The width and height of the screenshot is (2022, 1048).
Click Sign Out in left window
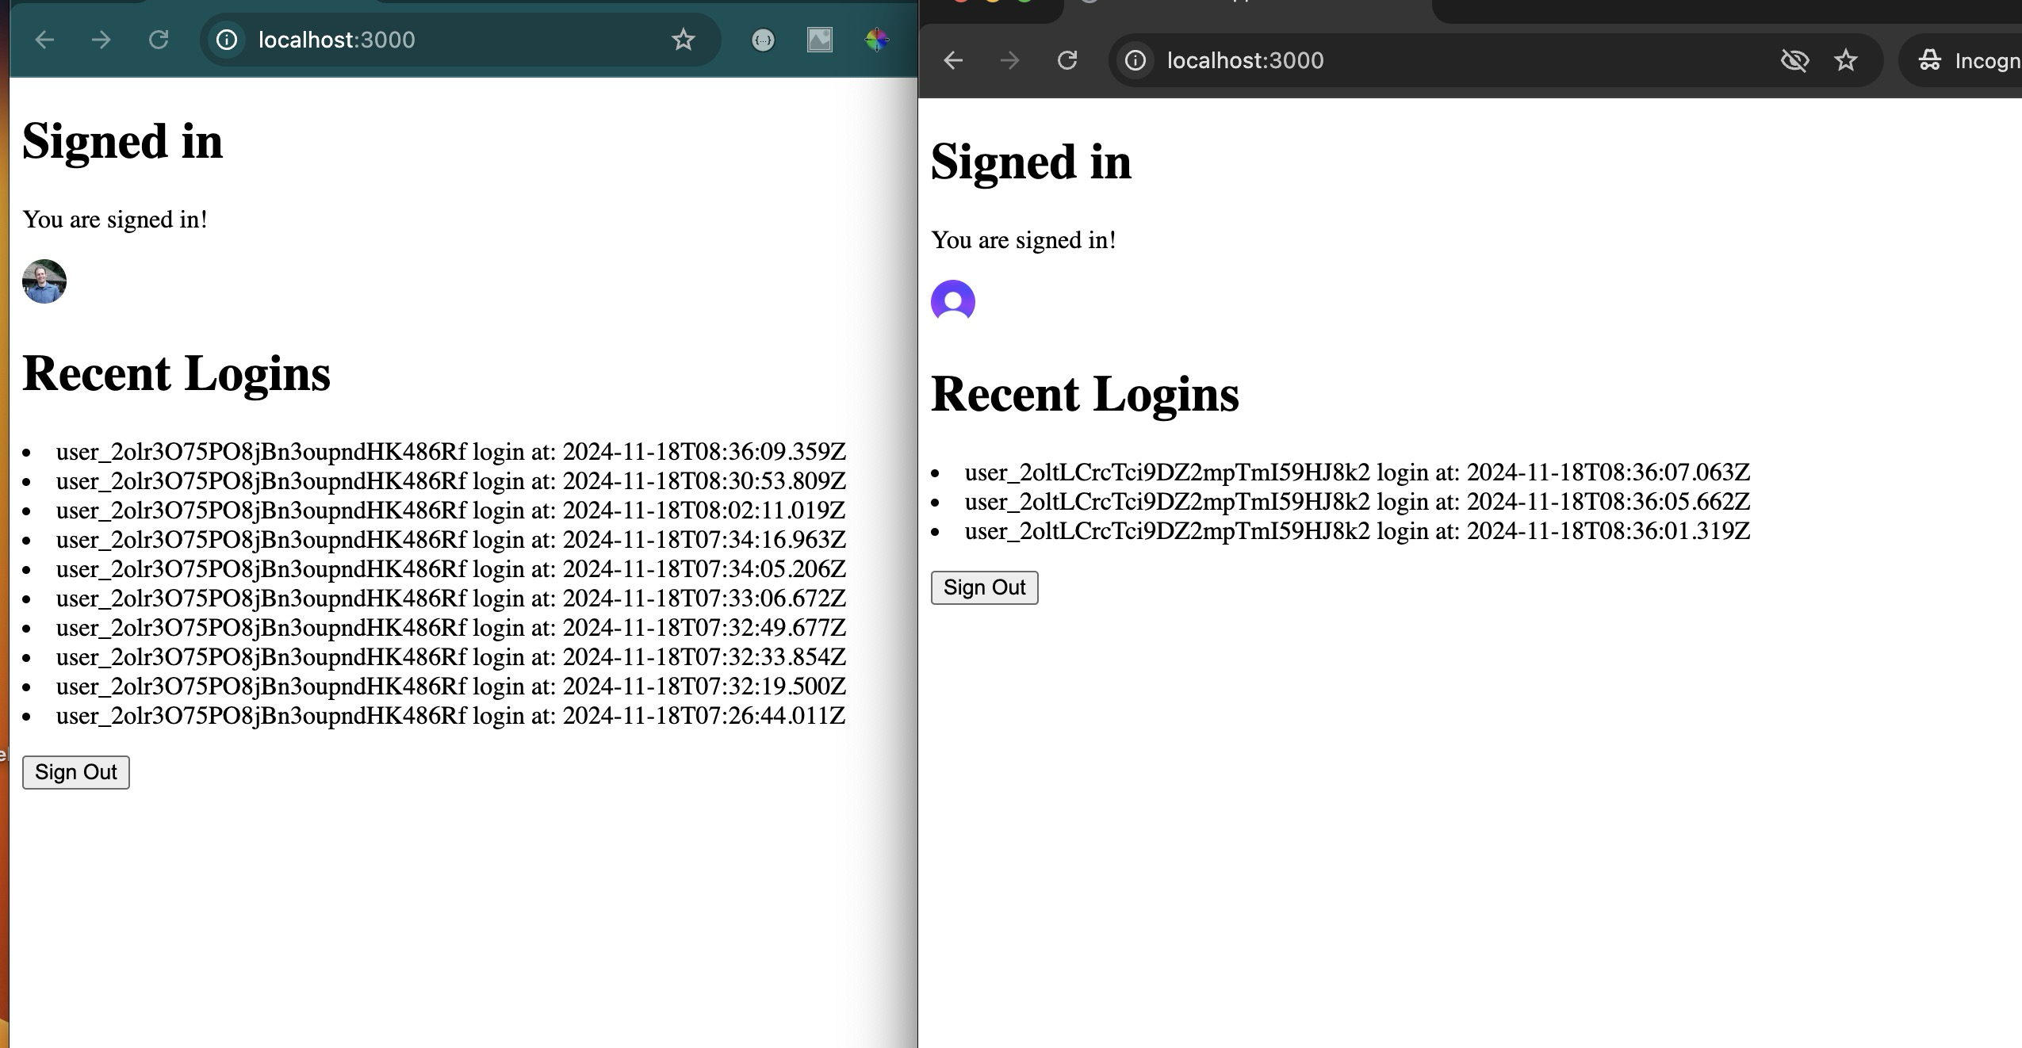coord(76,772)
